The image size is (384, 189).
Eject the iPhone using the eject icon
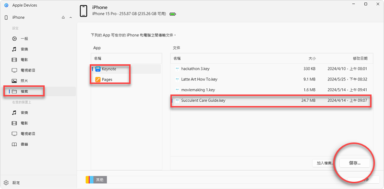tap(63, 18)
